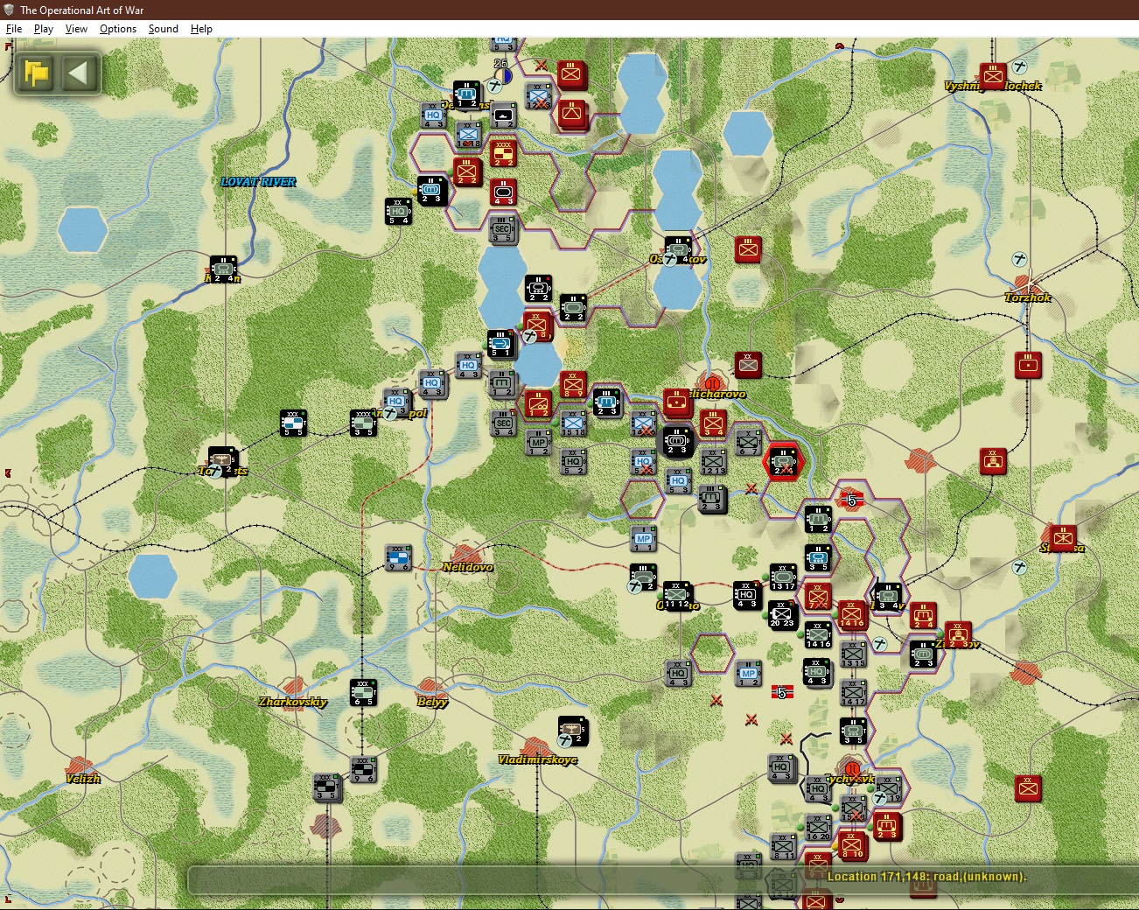This screenshot has height=910, width=1139.
Task: Select the XXX unit 6-5 near Zharkovskiy
Action: tap(363, 692)
